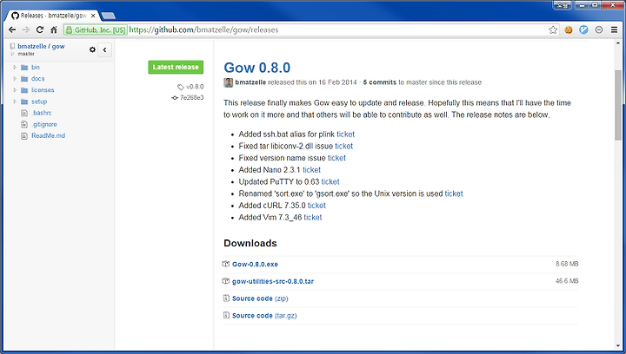Viewport: 626px width, 354px height.
Task: Click the package icon beside Gow-0.8.0.exe
Action: [226, 264]
